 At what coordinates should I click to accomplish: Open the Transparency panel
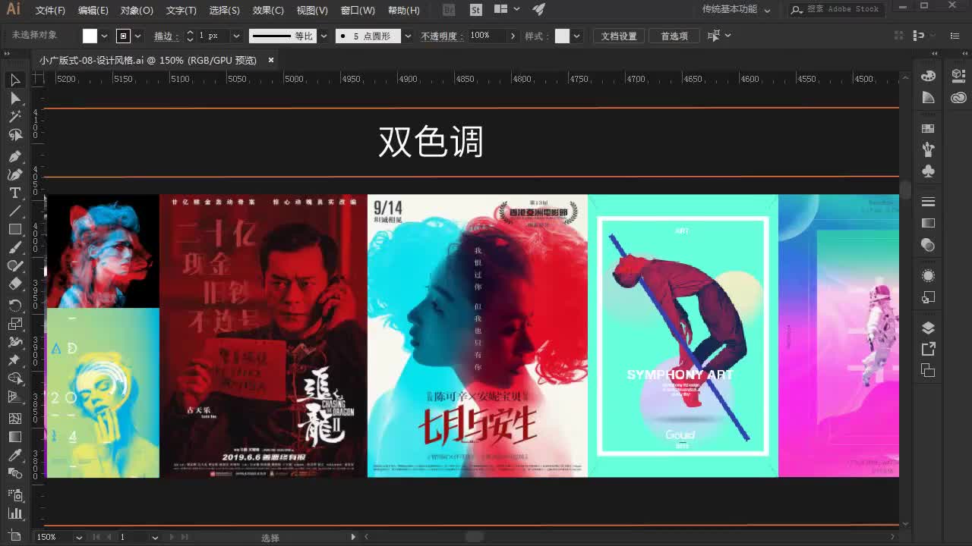point(928,245)
